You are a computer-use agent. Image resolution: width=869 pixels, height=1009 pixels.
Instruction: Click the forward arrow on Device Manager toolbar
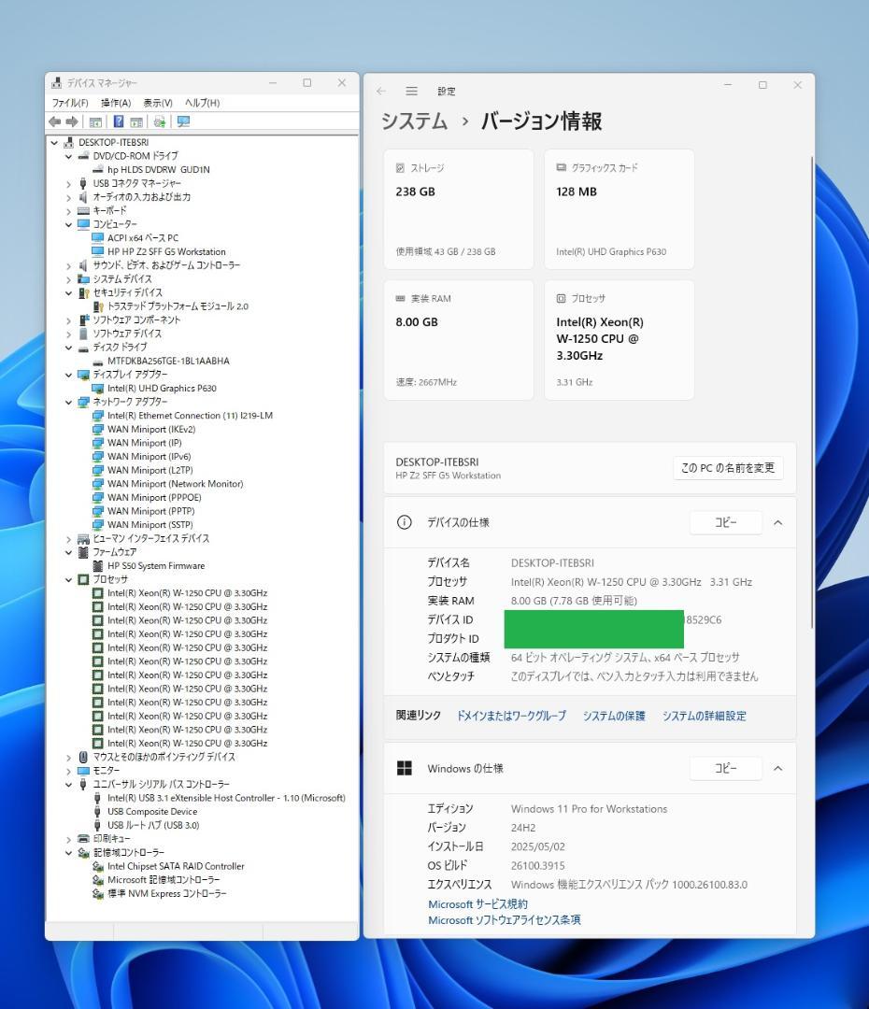[73, 121]
